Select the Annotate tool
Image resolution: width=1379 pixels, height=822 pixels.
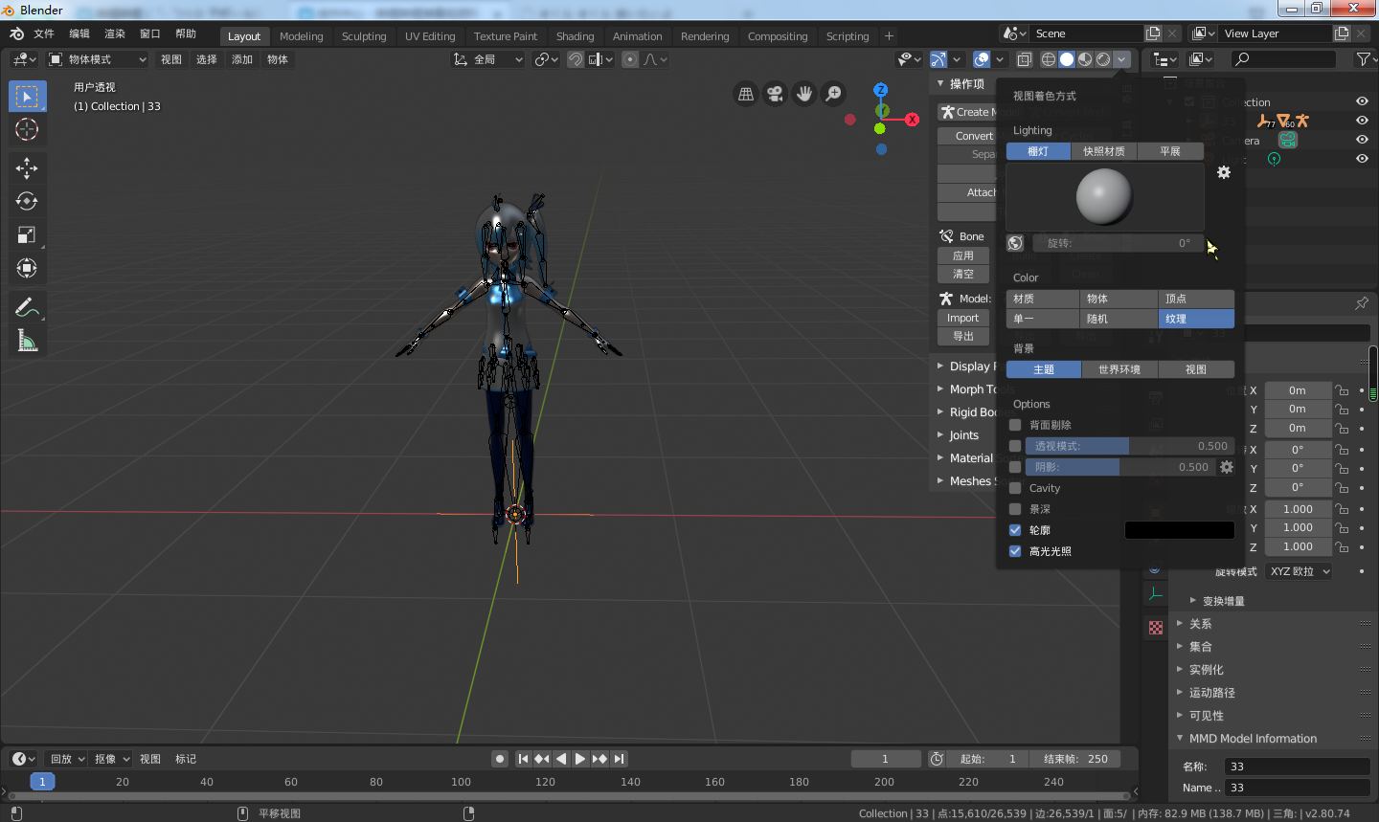click(27, 307)
